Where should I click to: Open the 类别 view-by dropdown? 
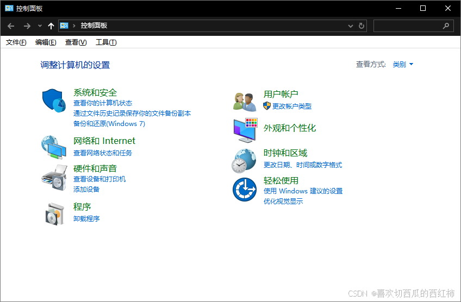click(403, 64)
